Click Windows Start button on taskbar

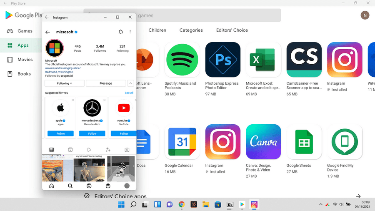121,204
